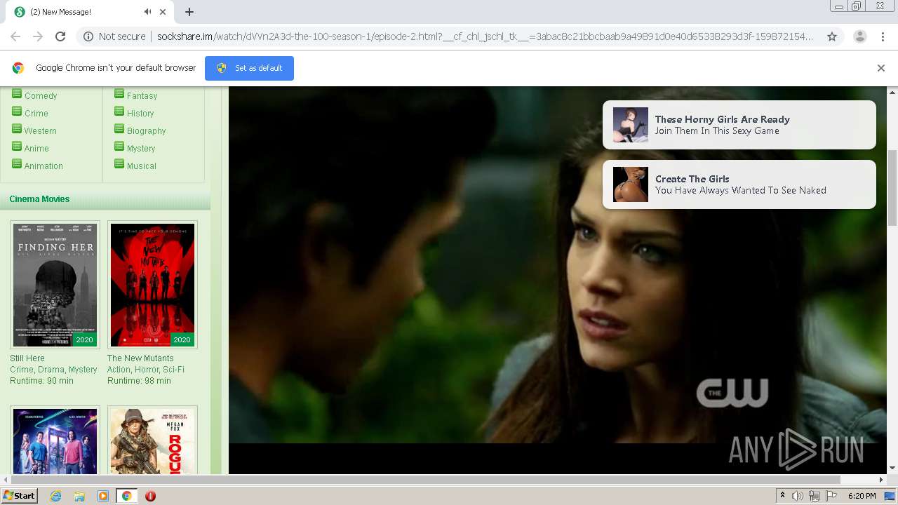Open the Biography genre link
Image resolution: width=898 pixels, height=505 pixels.
(146, 131)
